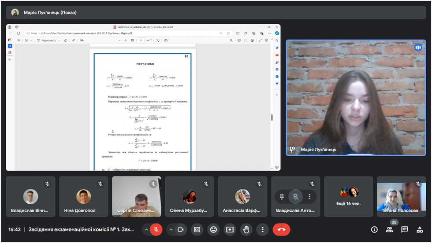Open the three-dot more options menu
The width and height of the screenshot is (432, 243).
[262, 229]
